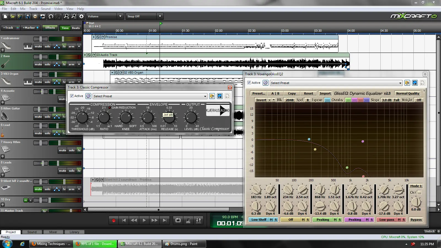Start recording with red record button
Image resolution: width=441 pixels, height=248 pixels.
coord(114,220)
